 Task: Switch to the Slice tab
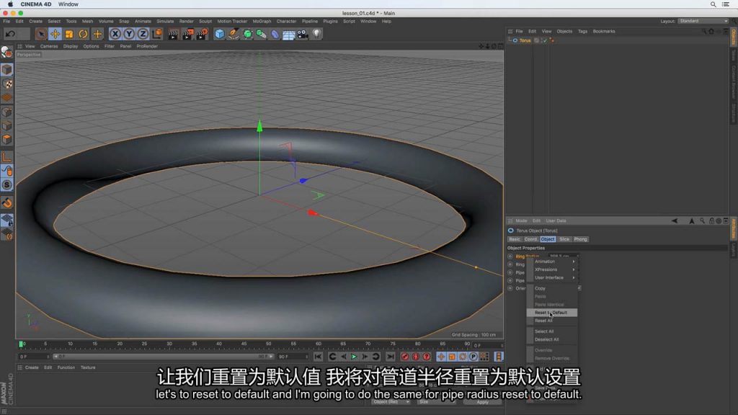pyautogui.click(x=564, y=239)
